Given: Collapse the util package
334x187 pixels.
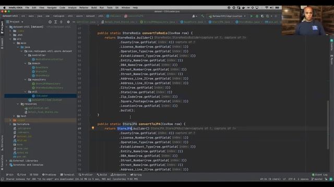Looking at the screenshot, I should [26, 92].
